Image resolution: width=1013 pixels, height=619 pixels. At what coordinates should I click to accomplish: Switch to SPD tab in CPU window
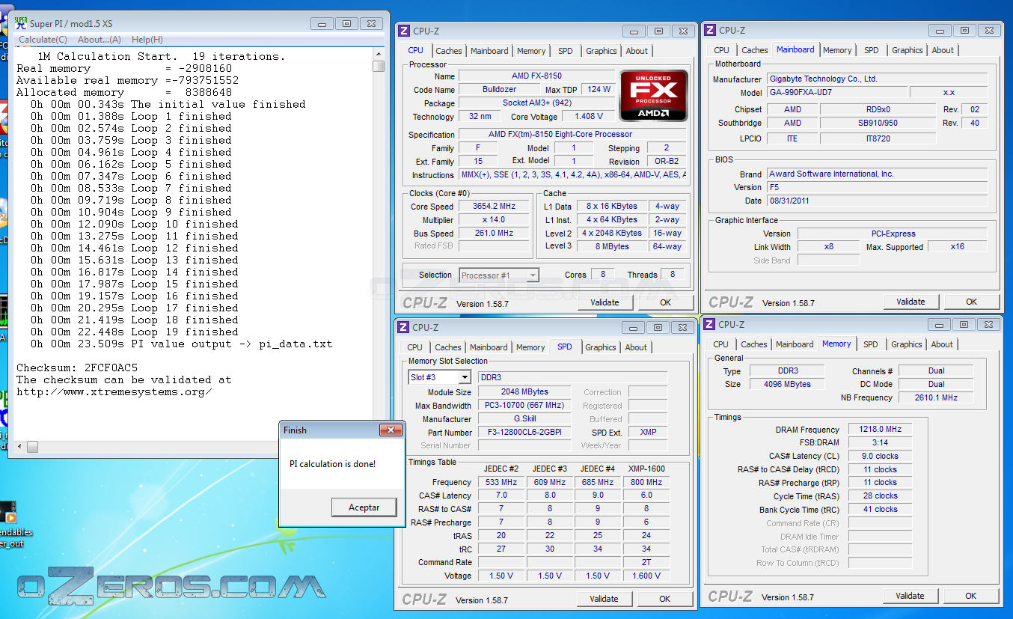click(x=566, y=51)
